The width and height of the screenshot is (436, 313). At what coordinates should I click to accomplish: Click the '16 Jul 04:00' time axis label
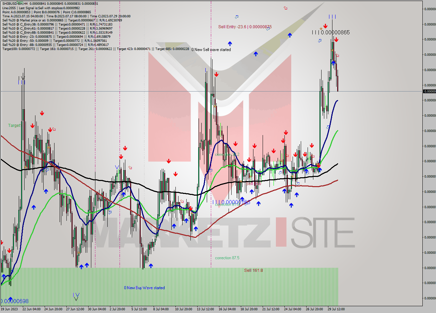click(228, 309)
